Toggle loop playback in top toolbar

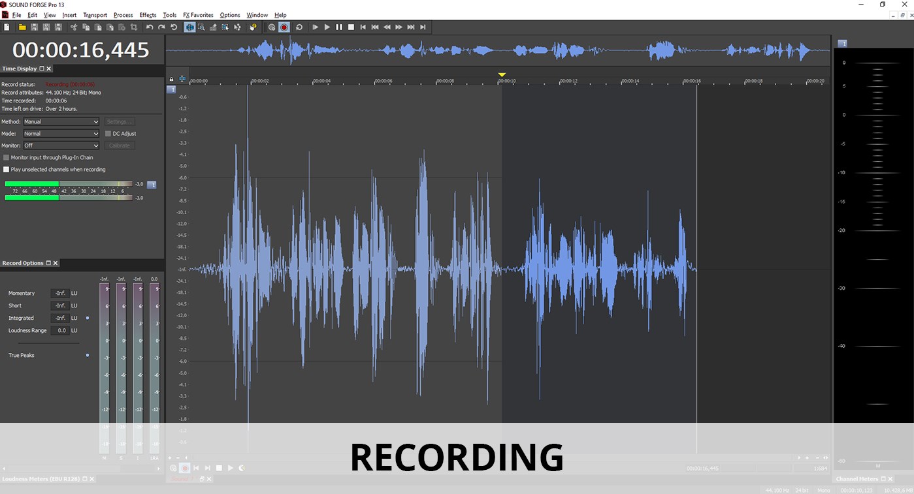point(299,27)
